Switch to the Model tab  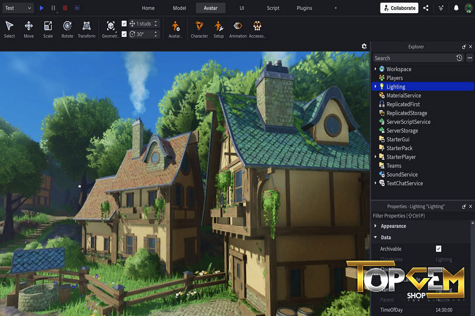179,8
